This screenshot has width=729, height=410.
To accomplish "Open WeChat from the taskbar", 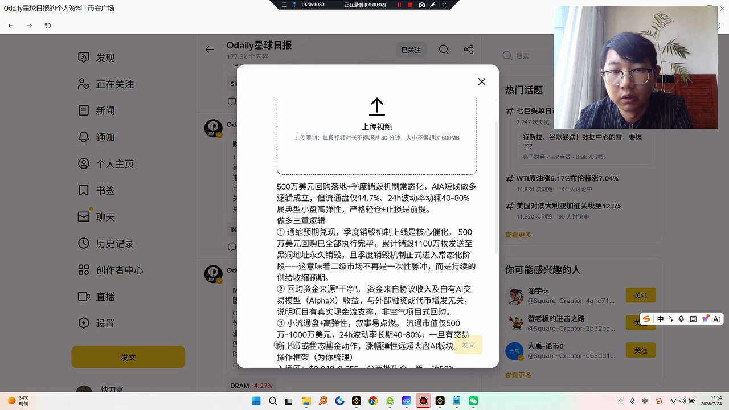I will [473, 401].
